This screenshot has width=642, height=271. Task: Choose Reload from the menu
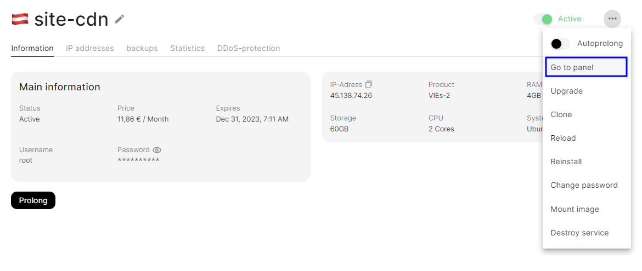pyautogui.click(x=564, y=138)
